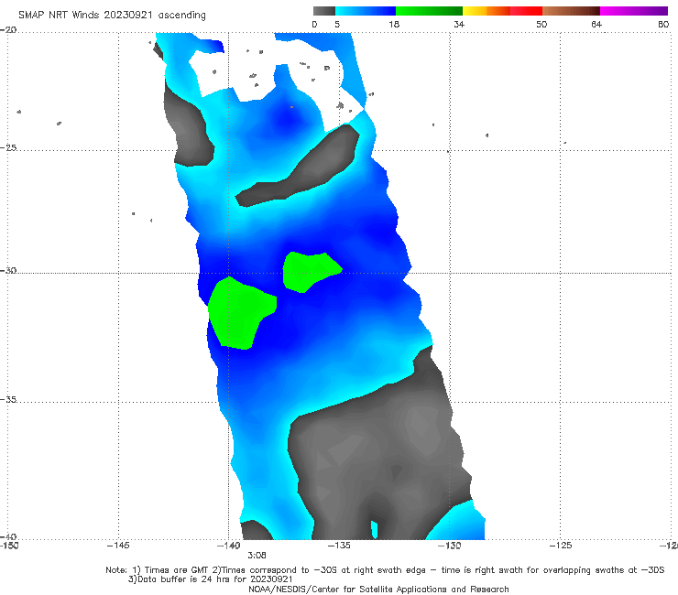Click the longitude label '-130' on the bottom axis
Viewport: 678px width, 595px height.
pyautogui.click(x=449, y=546)
